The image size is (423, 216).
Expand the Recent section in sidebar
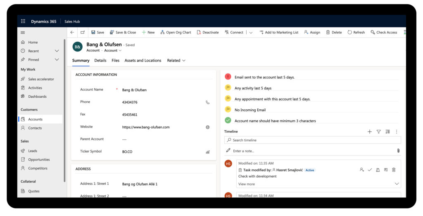click(x=57, y=51)
